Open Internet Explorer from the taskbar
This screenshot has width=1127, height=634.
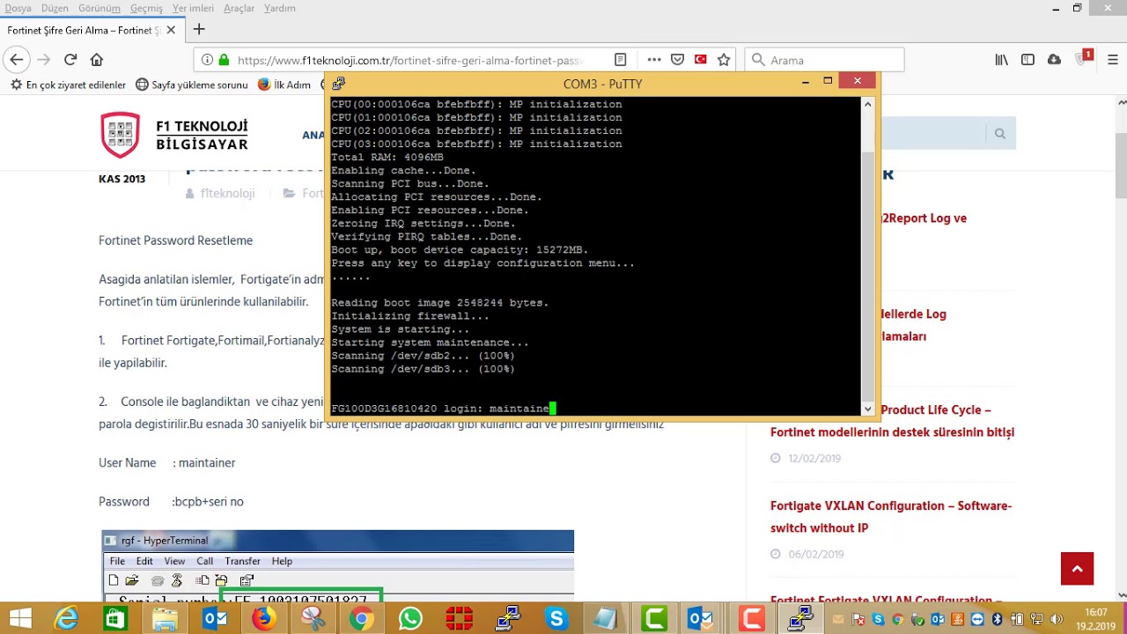click(67, 619)
